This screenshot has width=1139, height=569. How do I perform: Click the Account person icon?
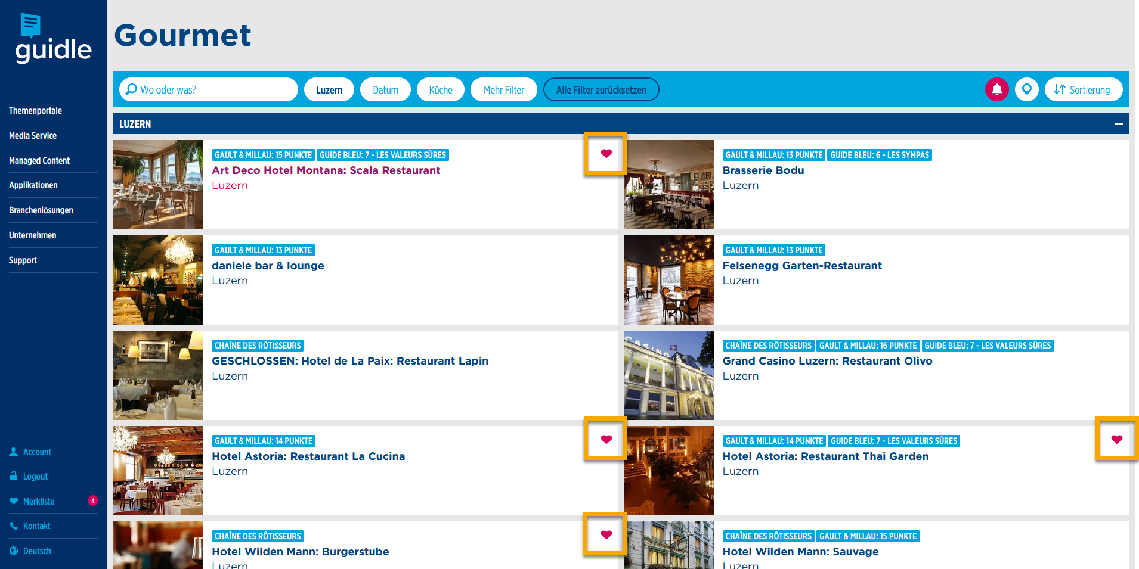[14, 452]
